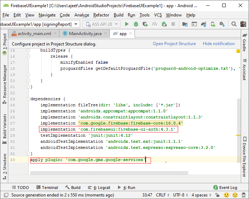The image size is (249, 199).
Task: Open the Build tool window at bottom
Action: pos(73,188)
